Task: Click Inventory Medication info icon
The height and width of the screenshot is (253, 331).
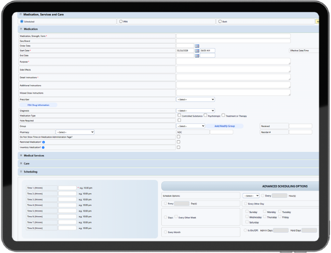Action: (43, 147)
